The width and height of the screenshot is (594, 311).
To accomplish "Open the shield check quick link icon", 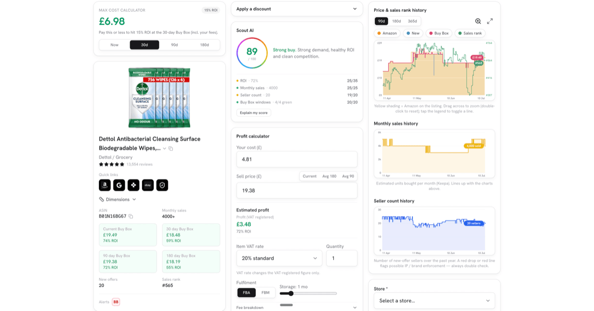I will (162, 185).
